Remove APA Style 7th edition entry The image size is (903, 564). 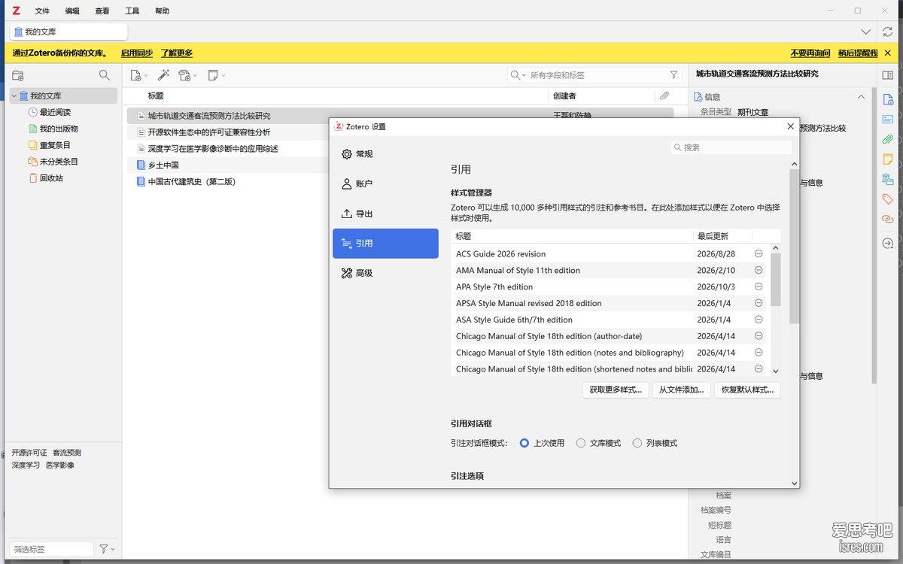click(759, 287)
